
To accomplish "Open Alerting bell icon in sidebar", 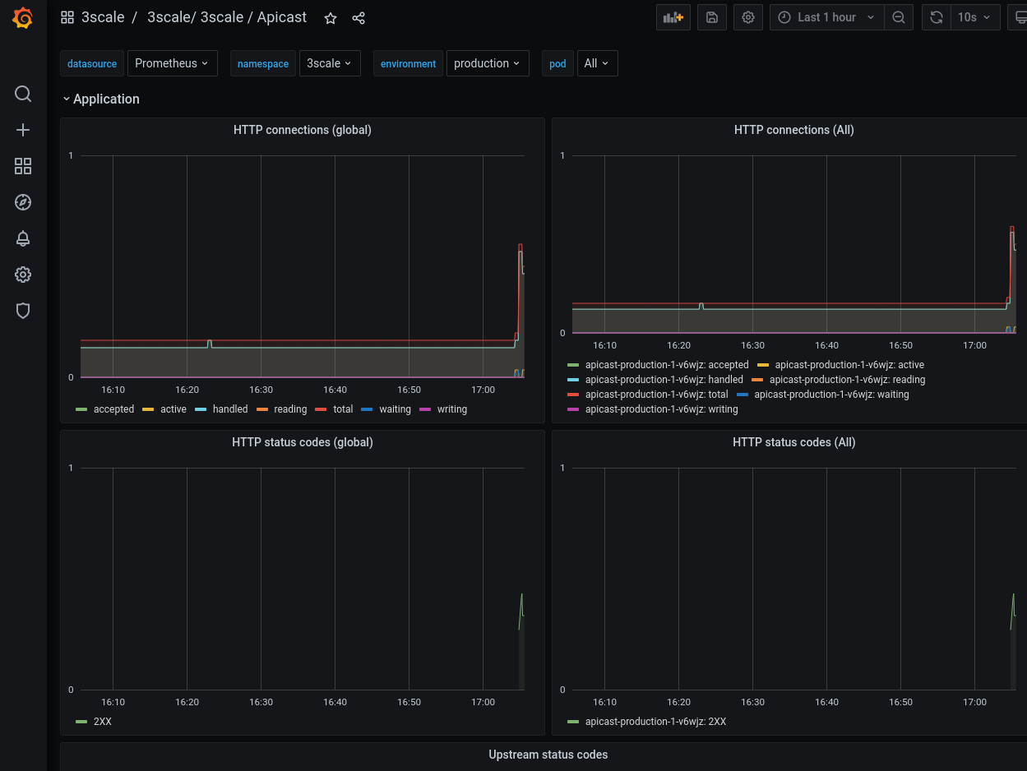I will (x=23, y=238).
